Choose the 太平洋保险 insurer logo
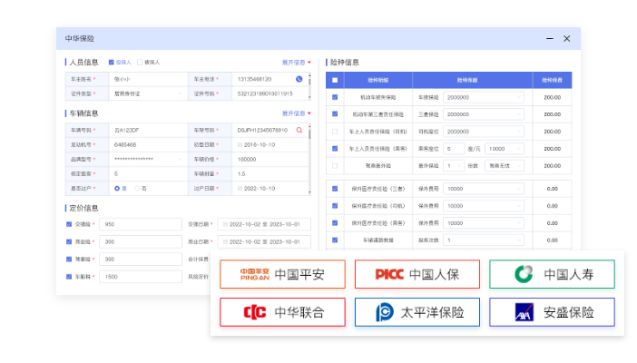 (x=416, y=312)
